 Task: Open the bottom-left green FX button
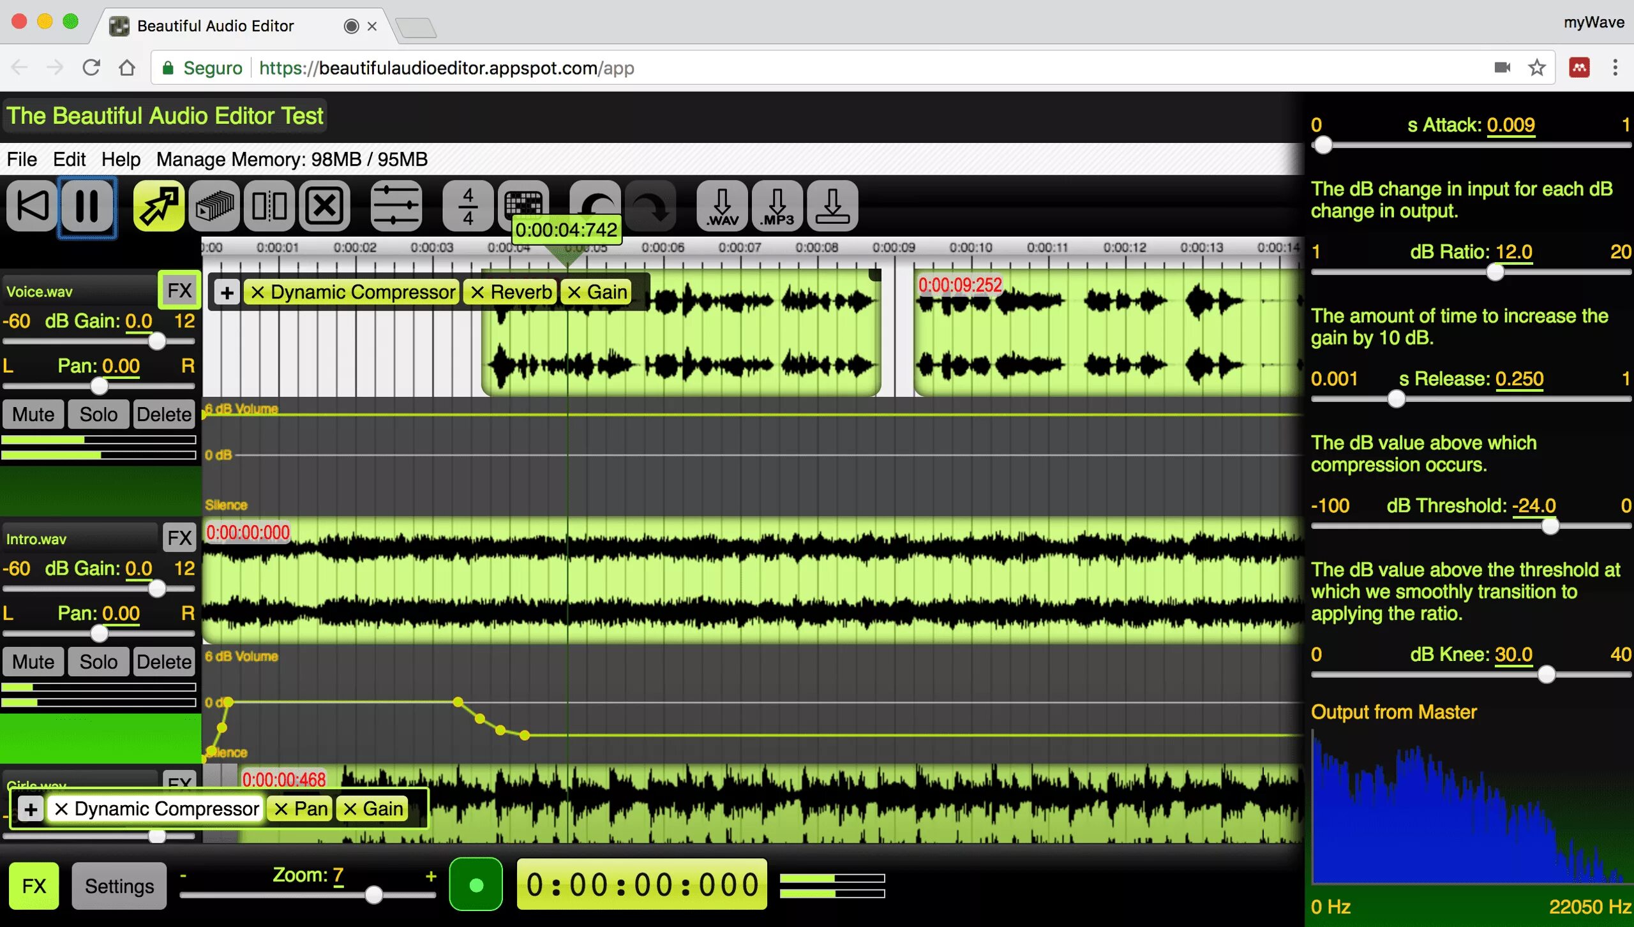pyautogui.click(x=34, y=886)
